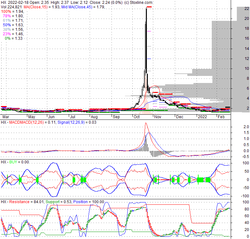The image size is (250, 239).
Task: Click the 'Position' label in bottom panel
Action: click(x=80, y=202)
